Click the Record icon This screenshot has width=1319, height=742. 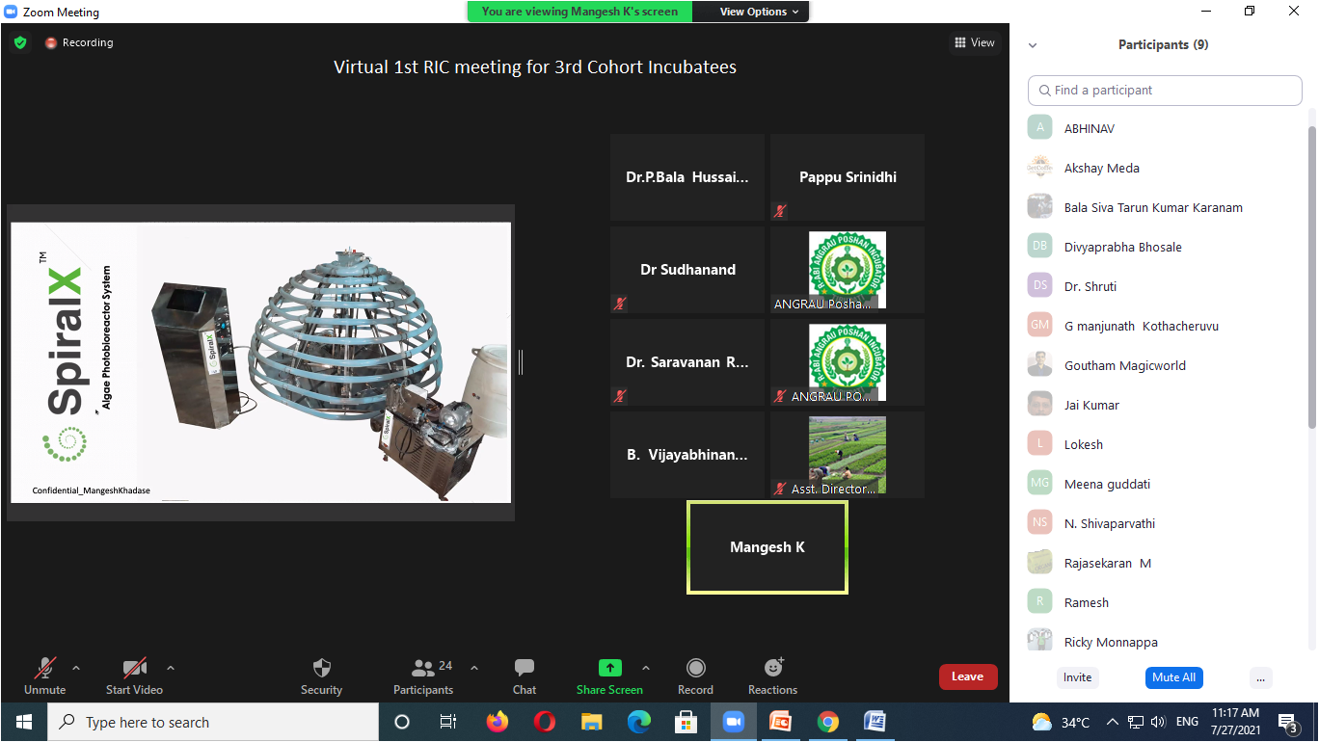(x=695, y=669)
